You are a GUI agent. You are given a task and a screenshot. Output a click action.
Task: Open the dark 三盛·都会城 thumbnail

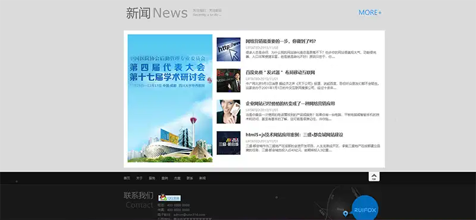point(228,143)
